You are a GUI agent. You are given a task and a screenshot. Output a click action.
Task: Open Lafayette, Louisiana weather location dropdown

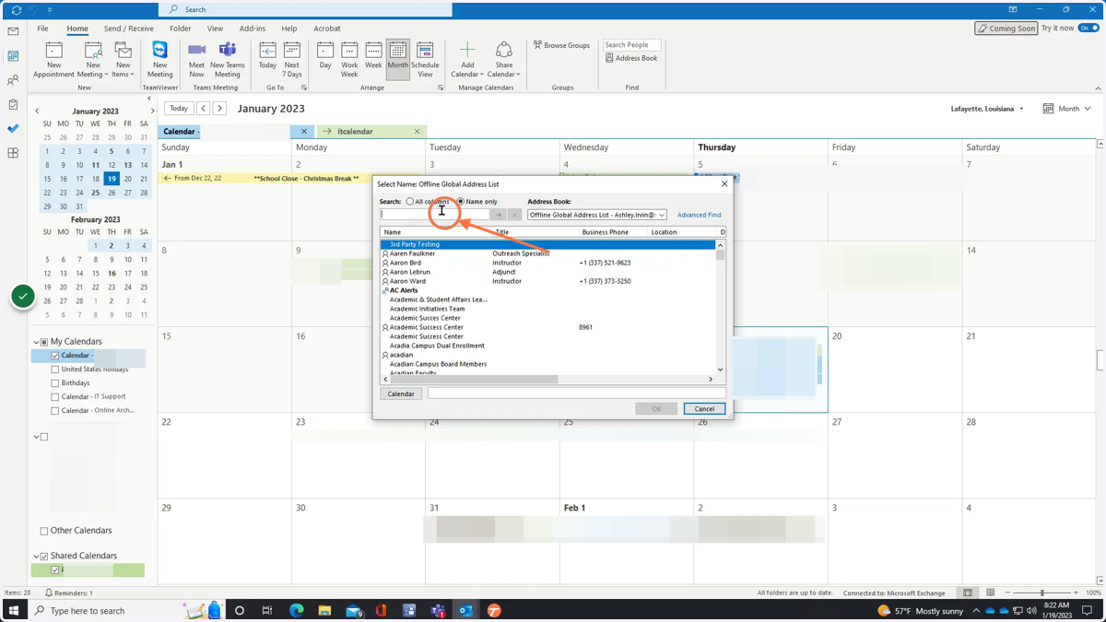[x=987, y=109]
